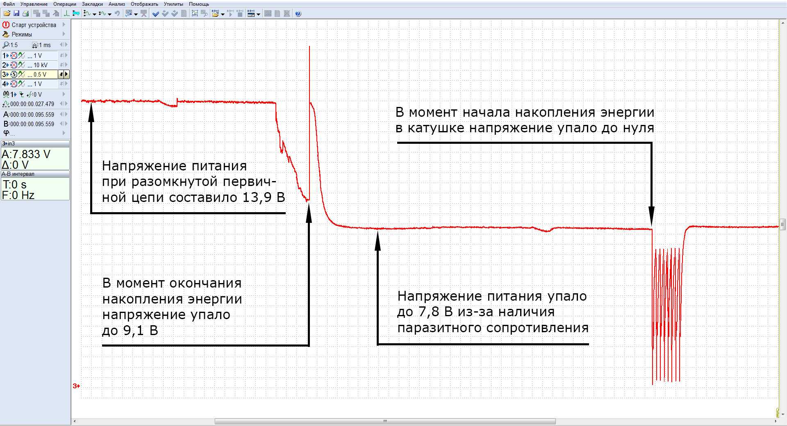This screenshot has height=426, width=787.
Task: Open the Управление menu
Action: click(x=34, y=4)
